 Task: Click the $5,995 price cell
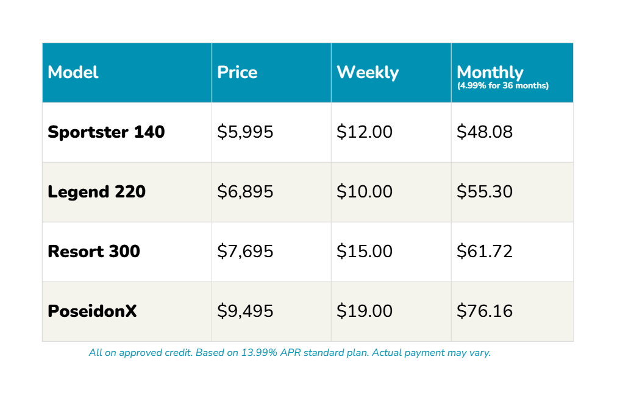[x=245, y=132]
